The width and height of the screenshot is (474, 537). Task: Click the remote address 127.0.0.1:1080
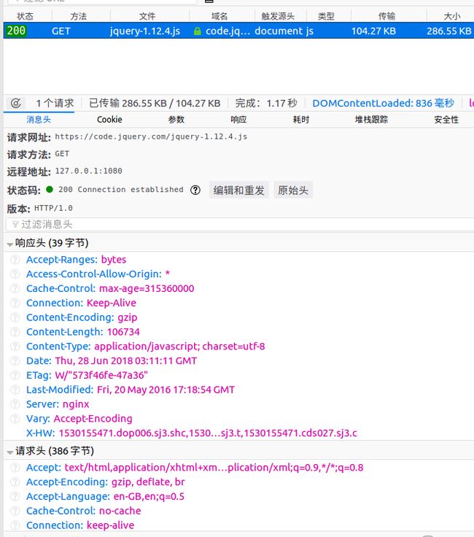89,171
